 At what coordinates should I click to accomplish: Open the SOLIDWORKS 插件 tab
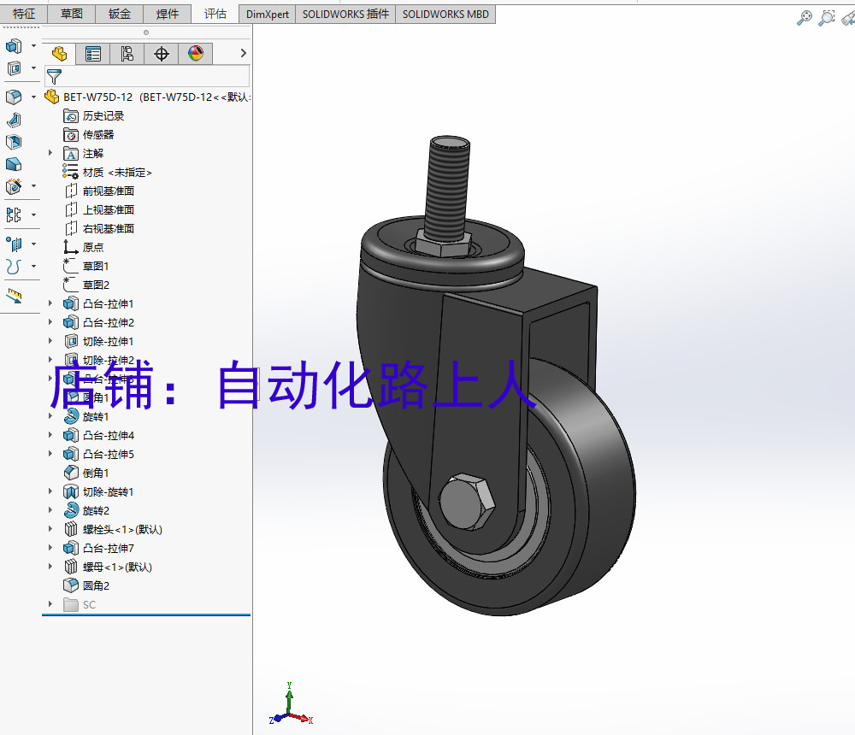click(345, 15)
